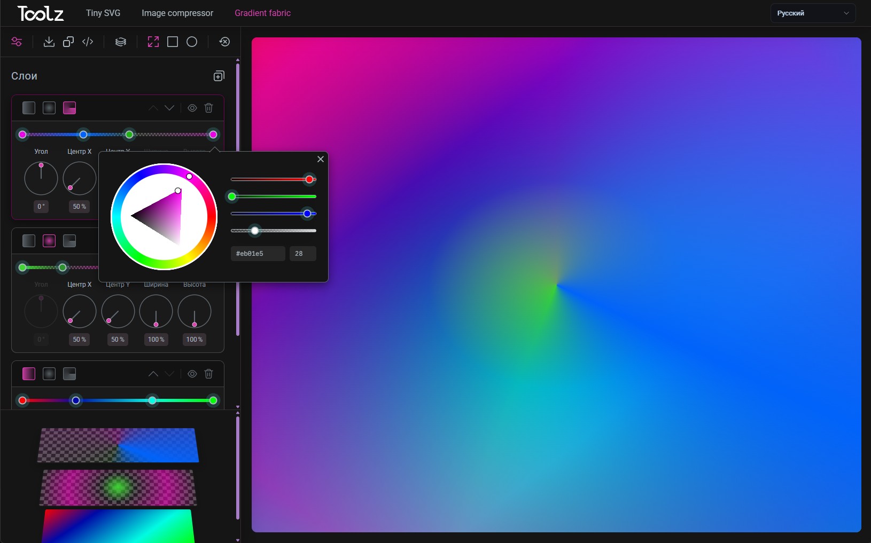871x543 pixels.
Task: Open the Tiny SVG tab
Action: click(x=103, y=13)
